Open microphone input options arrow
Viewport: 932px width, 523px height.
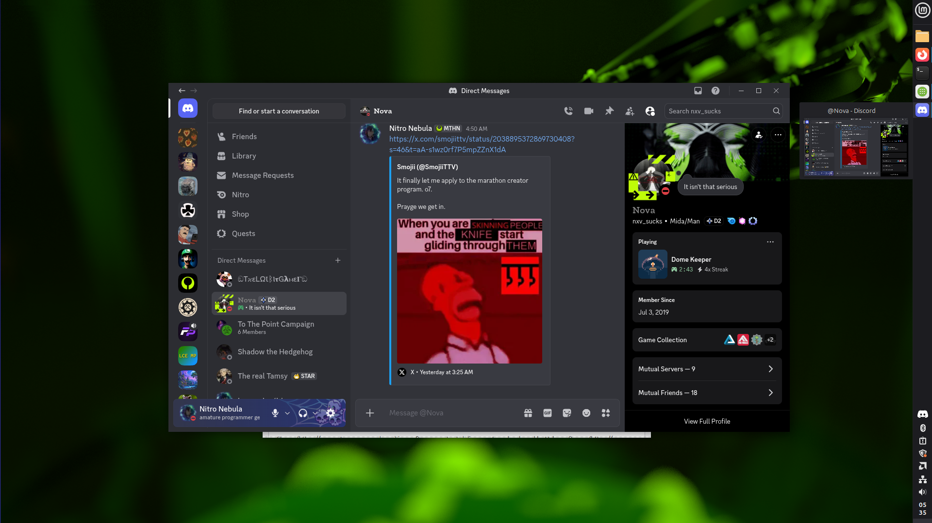(x=287, y=413)
